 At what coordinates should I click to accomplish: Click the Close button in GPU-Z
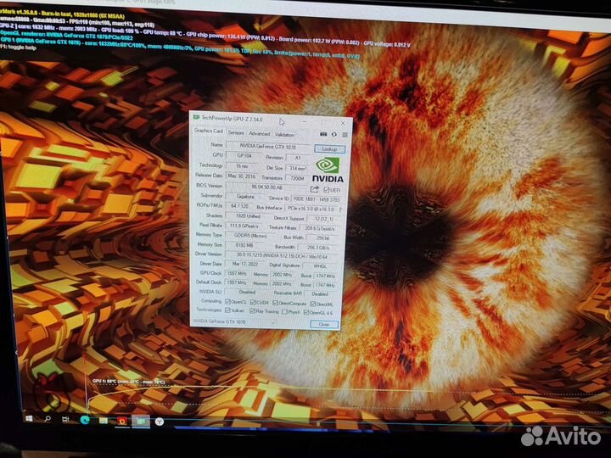(324, 324)
